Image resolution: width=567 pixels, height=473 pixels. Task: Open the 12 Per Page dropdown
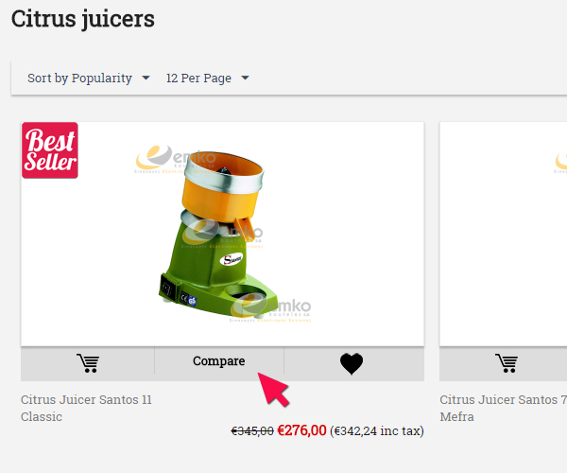point(208,78)
